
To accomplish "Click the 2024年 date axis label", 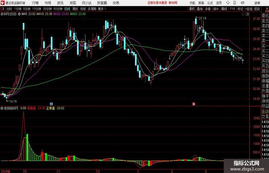I will 5,171.
